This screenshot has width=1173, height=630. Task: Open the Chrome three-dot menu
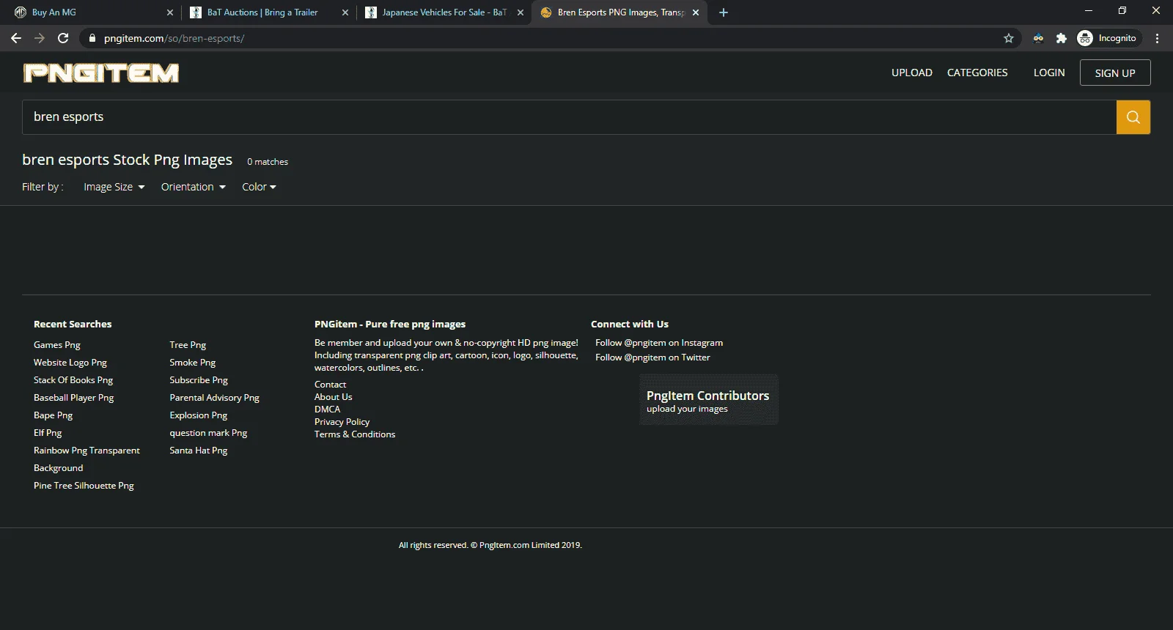pyautogui.click(x=1157, y=38)
